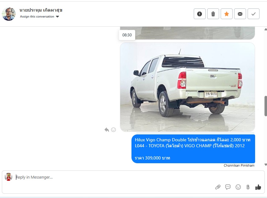Mark conversation as spam with exclamation icon

click(200, 14)
